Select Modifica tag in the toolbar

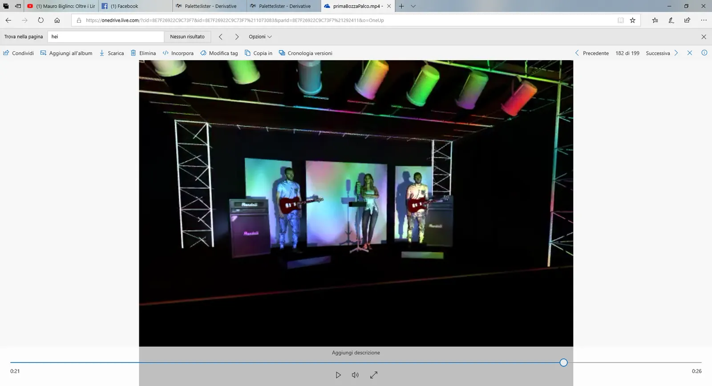tap(219, 53)
